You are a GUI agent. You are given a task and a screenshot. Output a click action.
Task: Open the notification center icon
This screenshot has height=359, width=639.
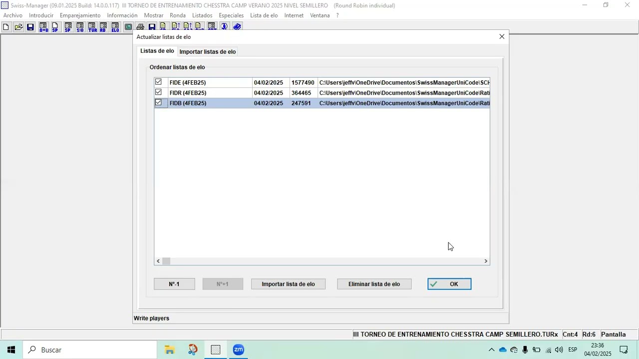tap(624, 350)
